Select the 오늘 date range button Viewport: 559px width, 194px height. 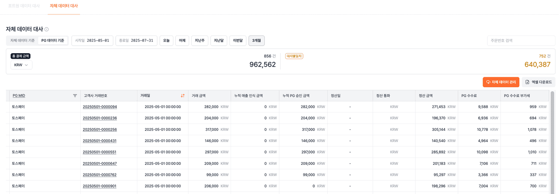point(166,41)
